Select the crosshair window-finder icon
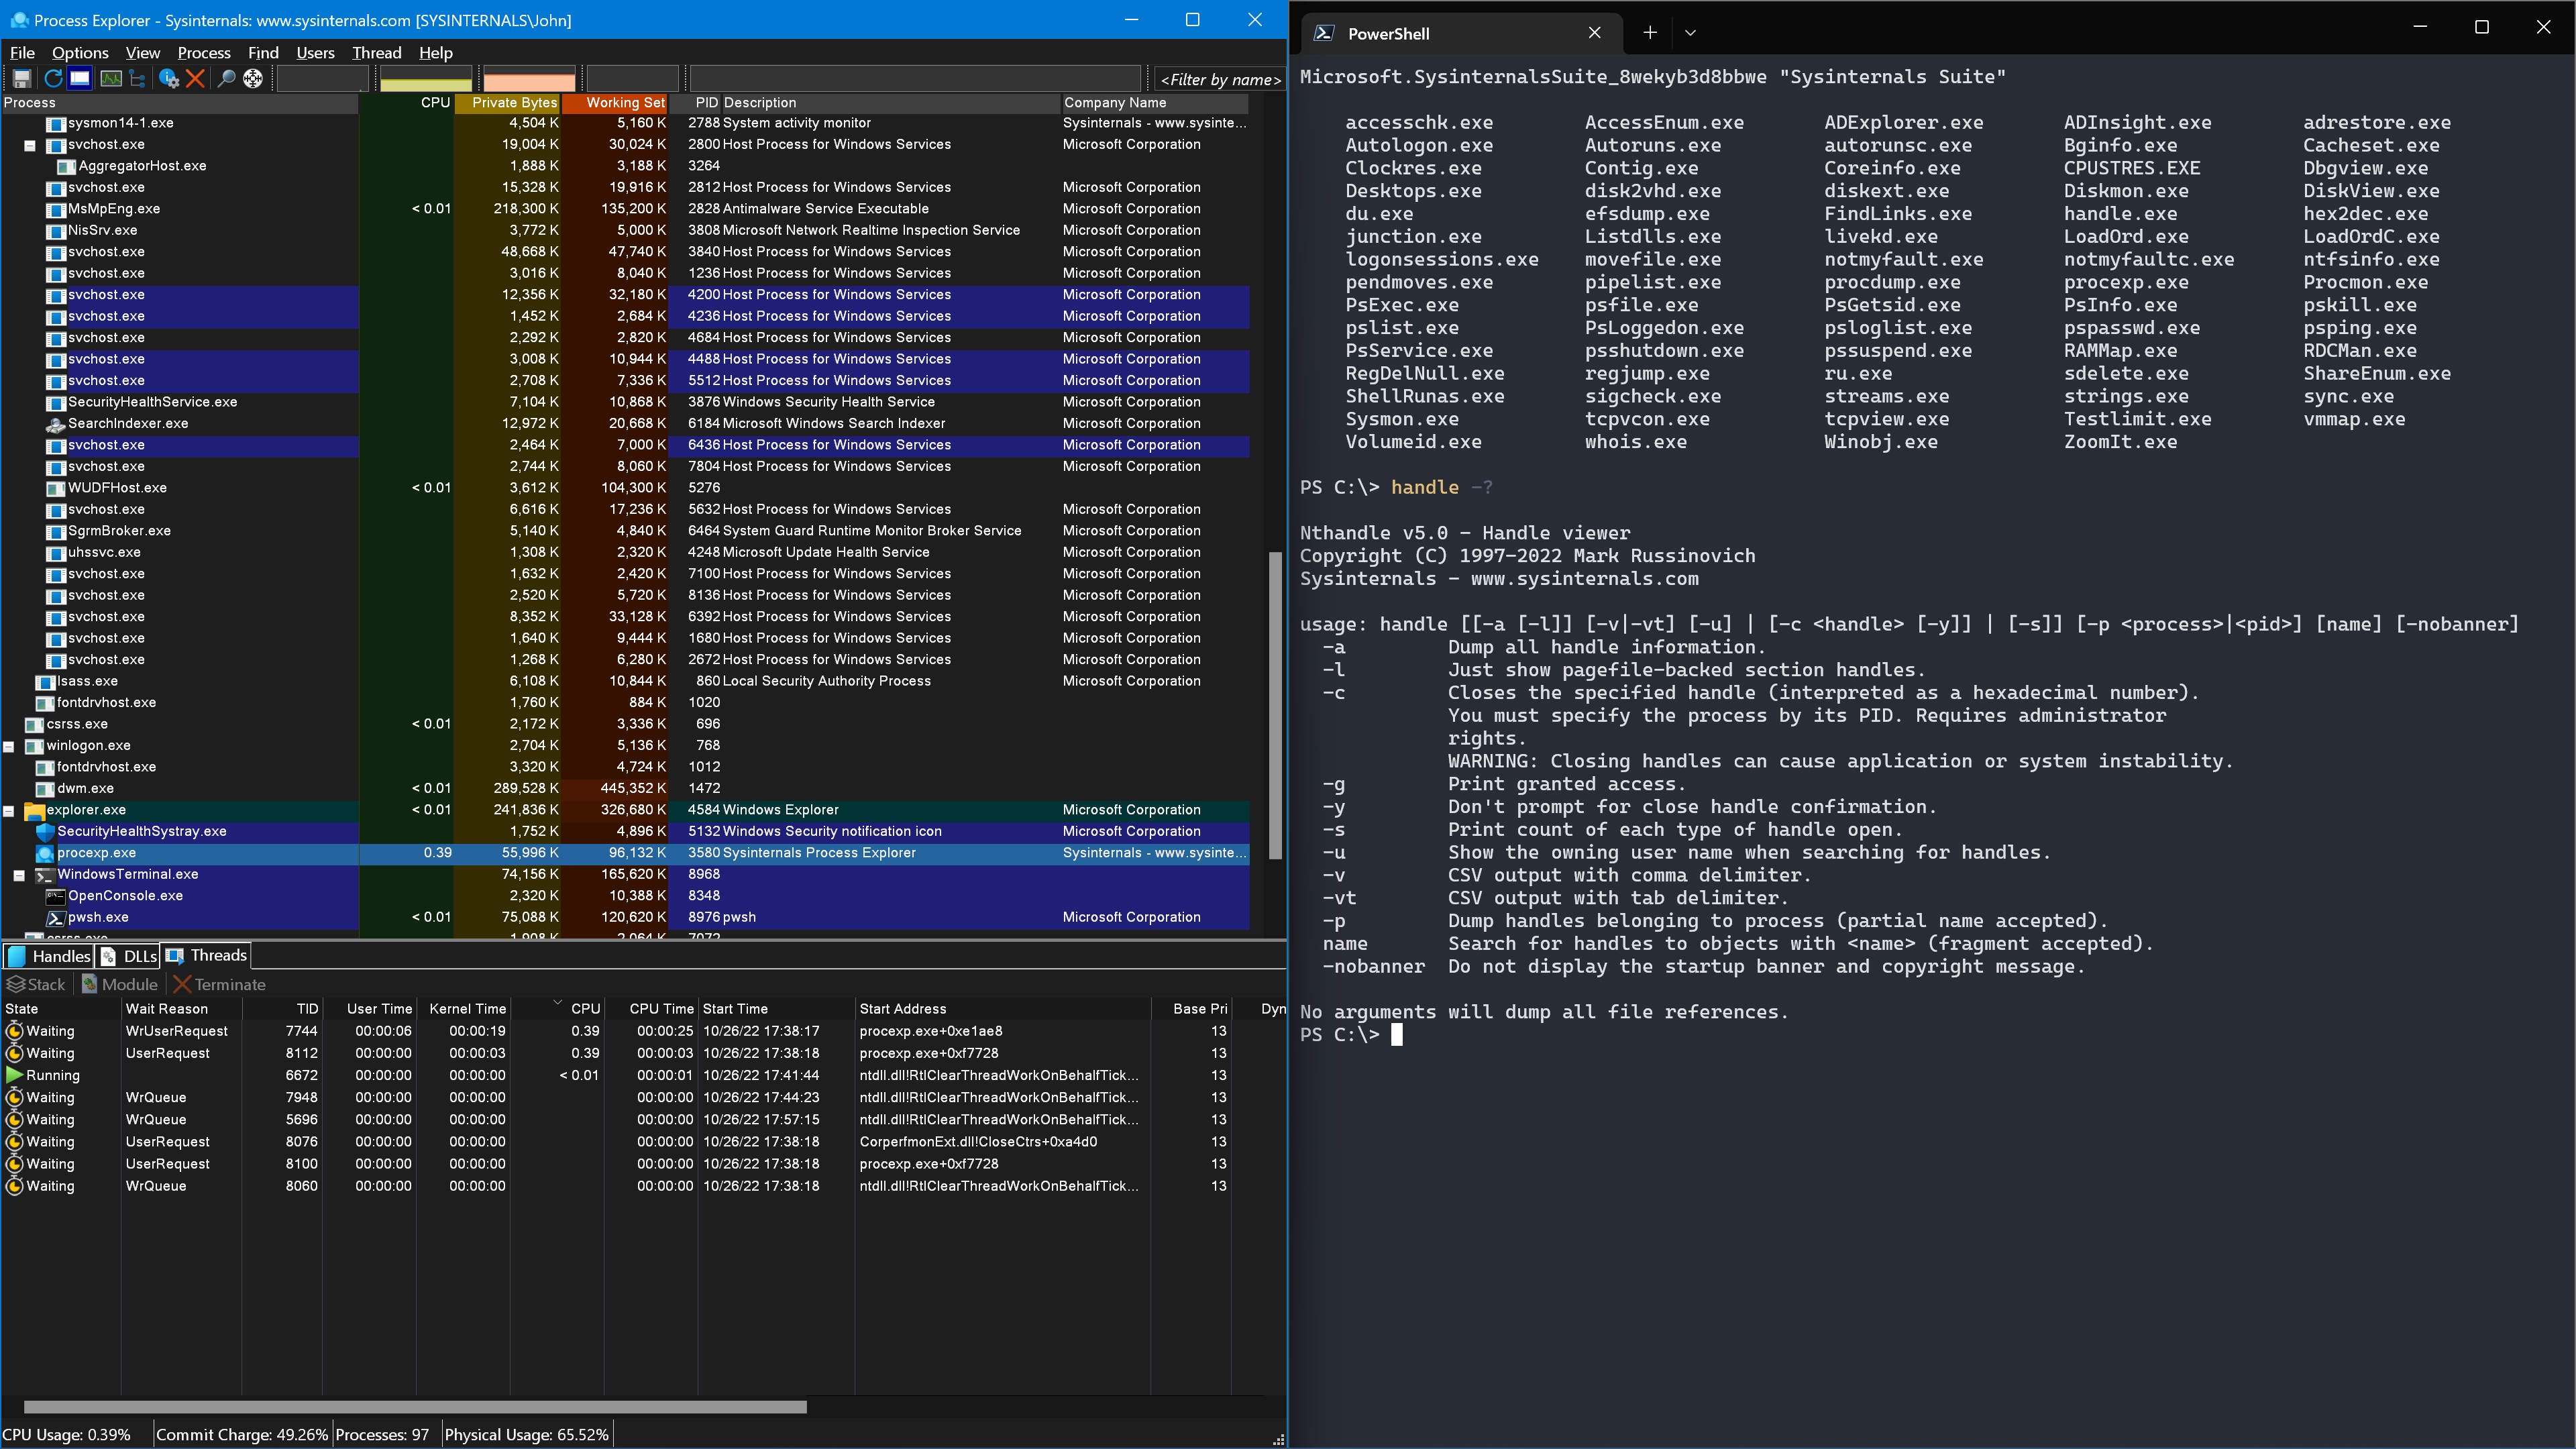This screenshot has height=1449, width=2576. tap(252, 78)
